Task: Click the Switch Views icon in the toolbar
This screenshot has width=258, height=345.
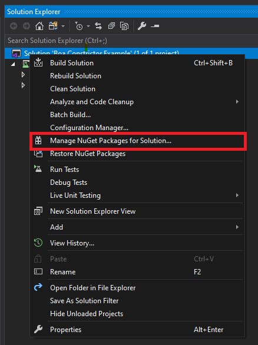Action: pyautogui.click(x=53, y=26)
